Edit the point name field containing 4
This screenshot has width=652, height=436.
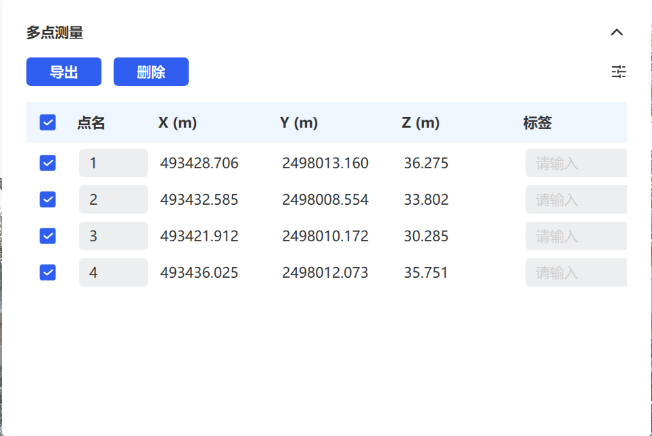coord(114,272)
